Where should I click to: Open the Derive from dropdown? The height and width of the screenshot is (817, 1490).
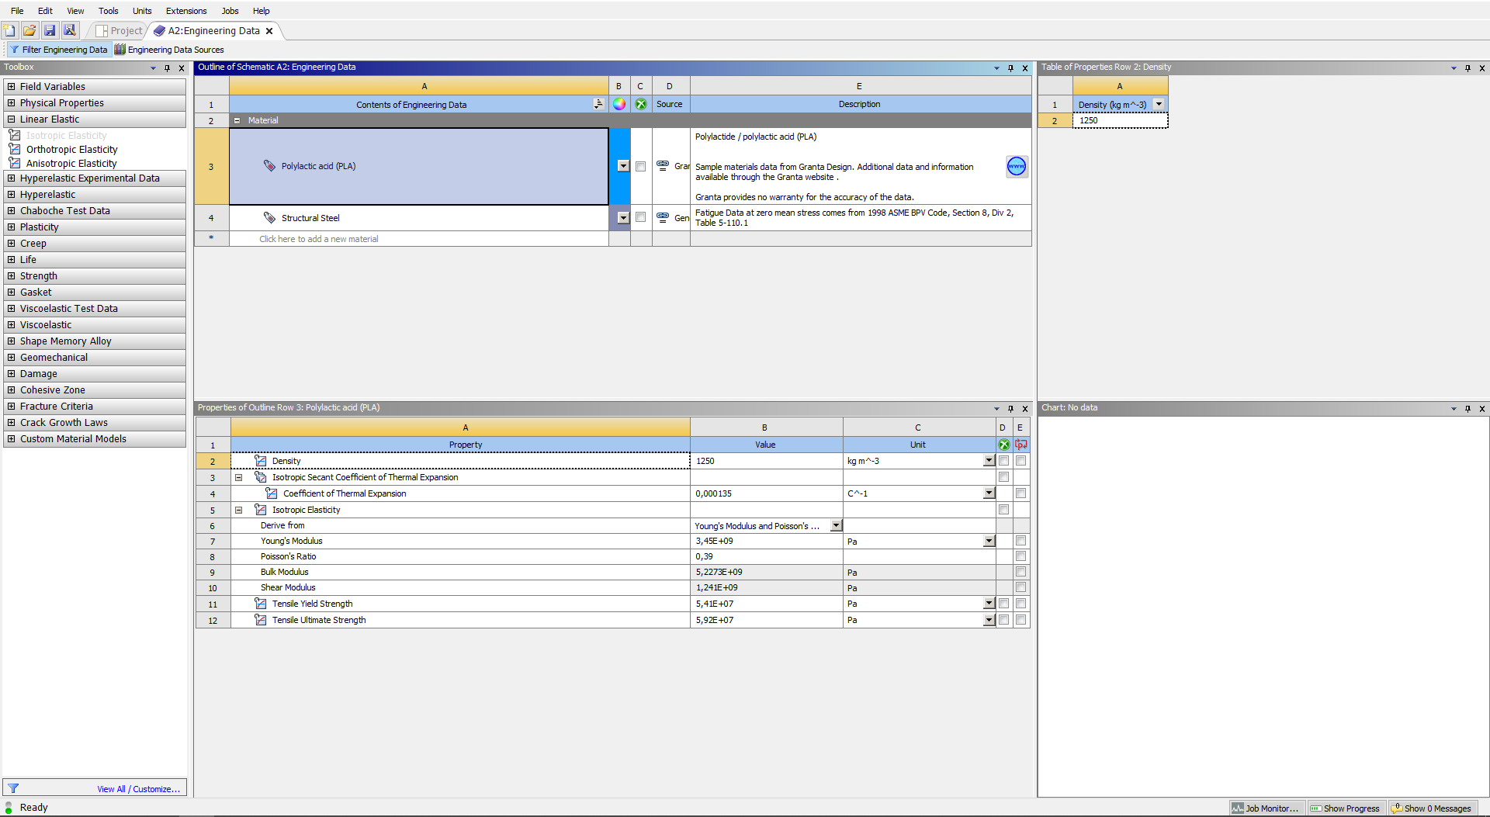pos(836,526)
